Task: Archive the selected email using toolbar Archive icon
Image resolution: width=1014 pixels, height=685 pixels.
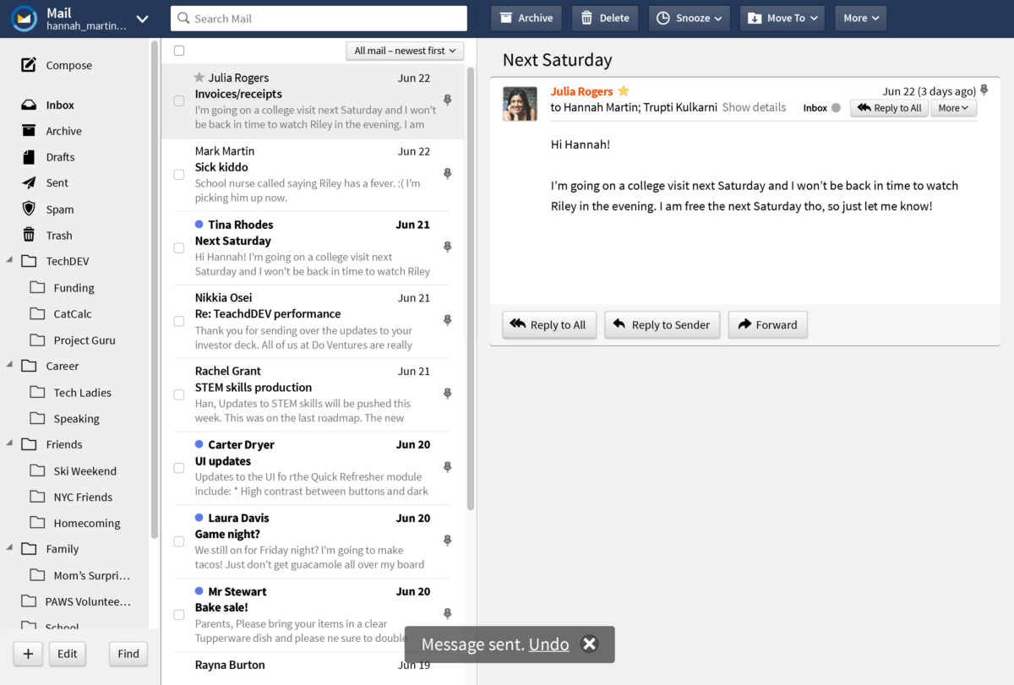Action: (x=526, y=17)
